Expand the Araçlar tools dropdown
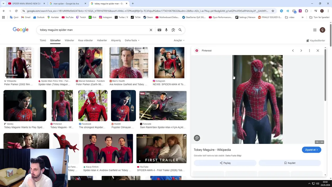332x187 pixels. pyautogui.click(x=179, y=41)
